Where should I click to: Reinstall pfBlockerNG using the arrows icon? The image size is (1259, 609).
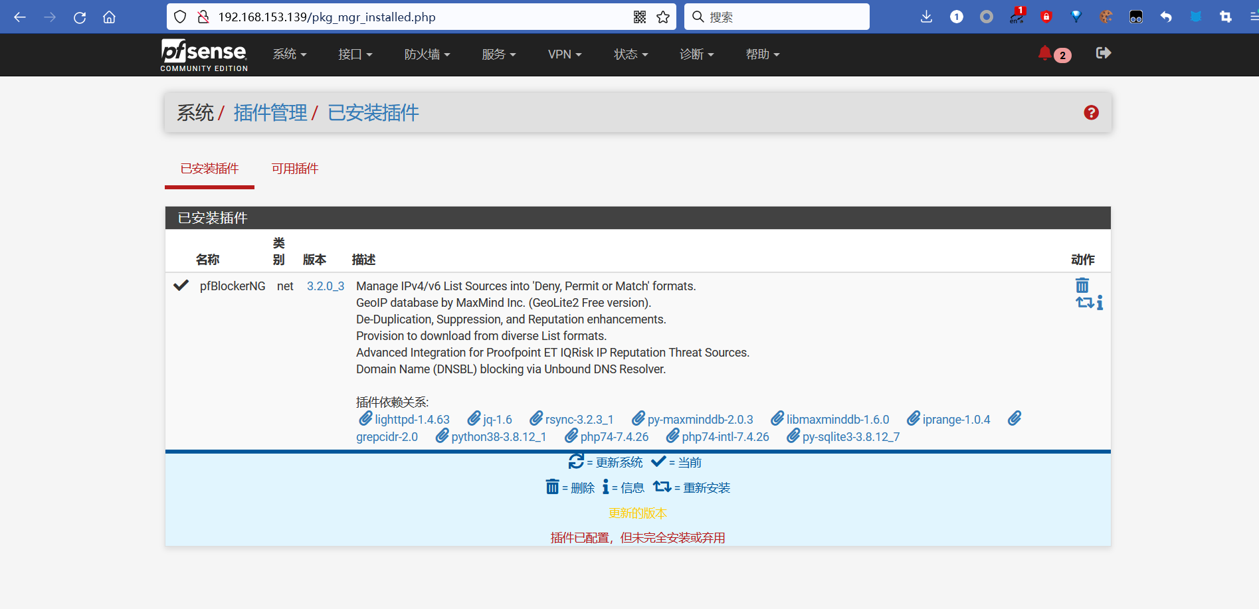click(x=1084, y=303)
